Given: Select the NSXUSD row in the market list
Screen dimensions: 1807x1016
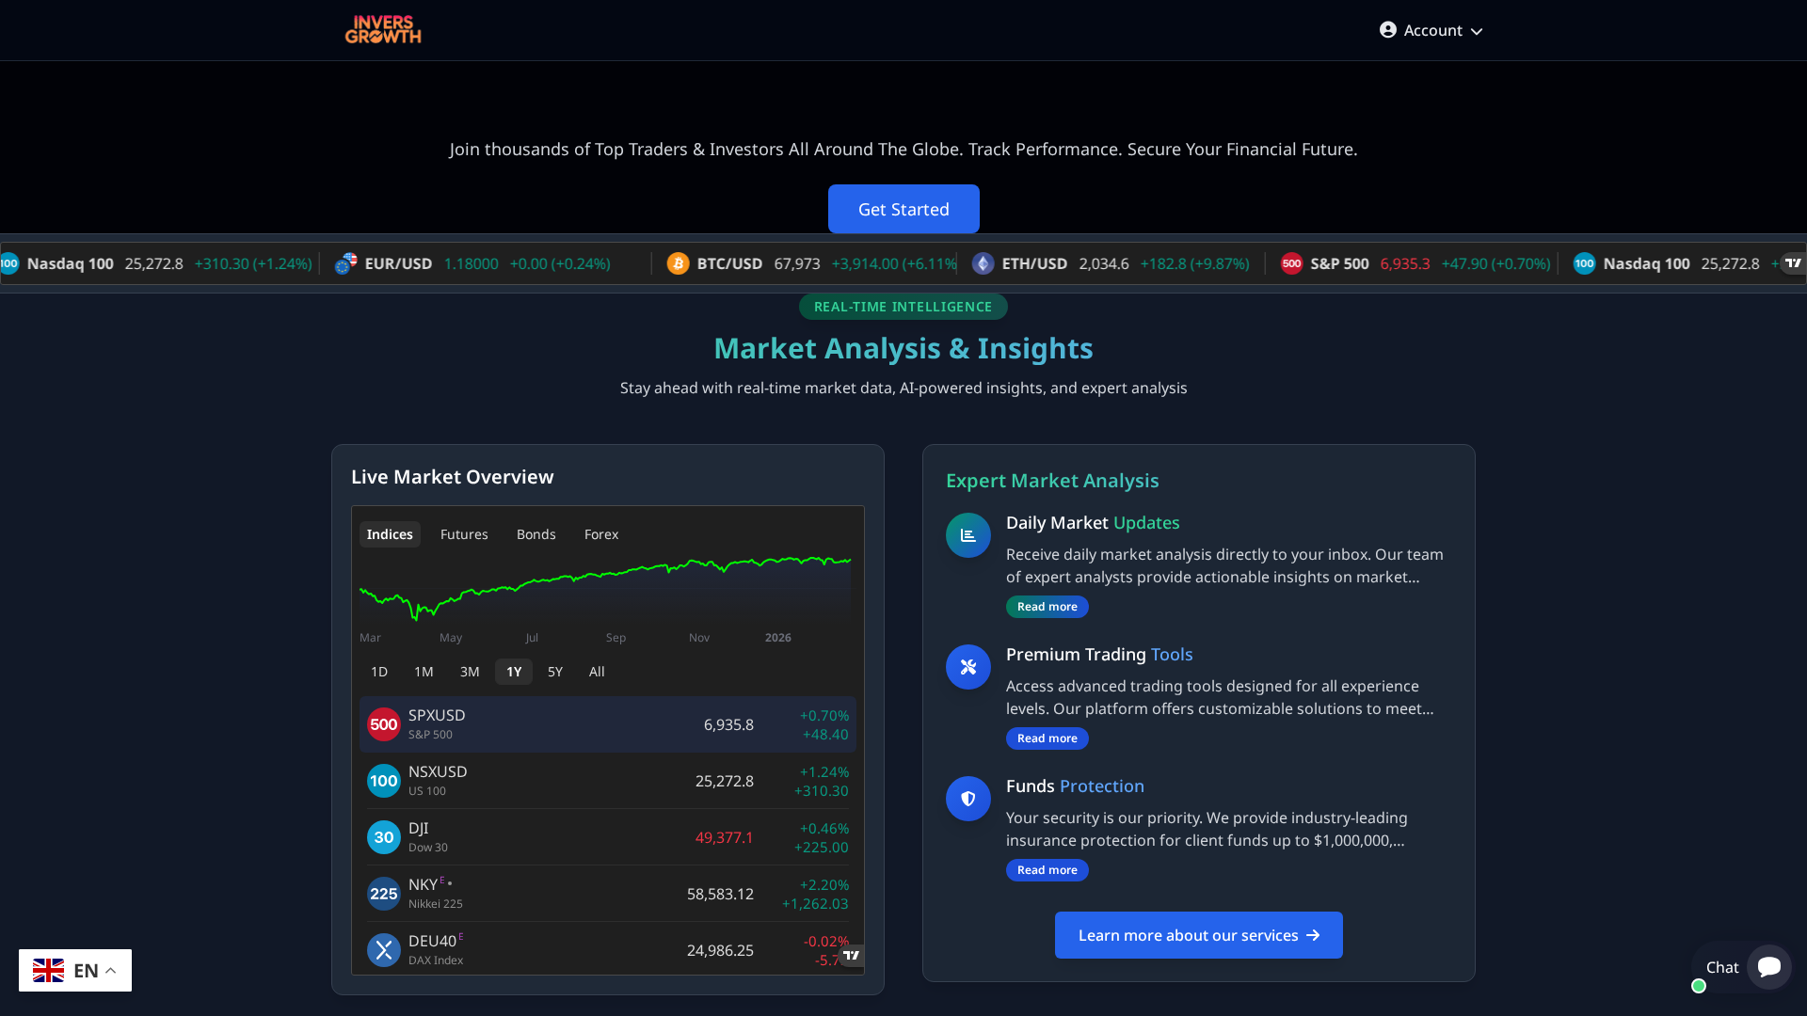Looking at the screenshot, I should [x=607, y=780].
